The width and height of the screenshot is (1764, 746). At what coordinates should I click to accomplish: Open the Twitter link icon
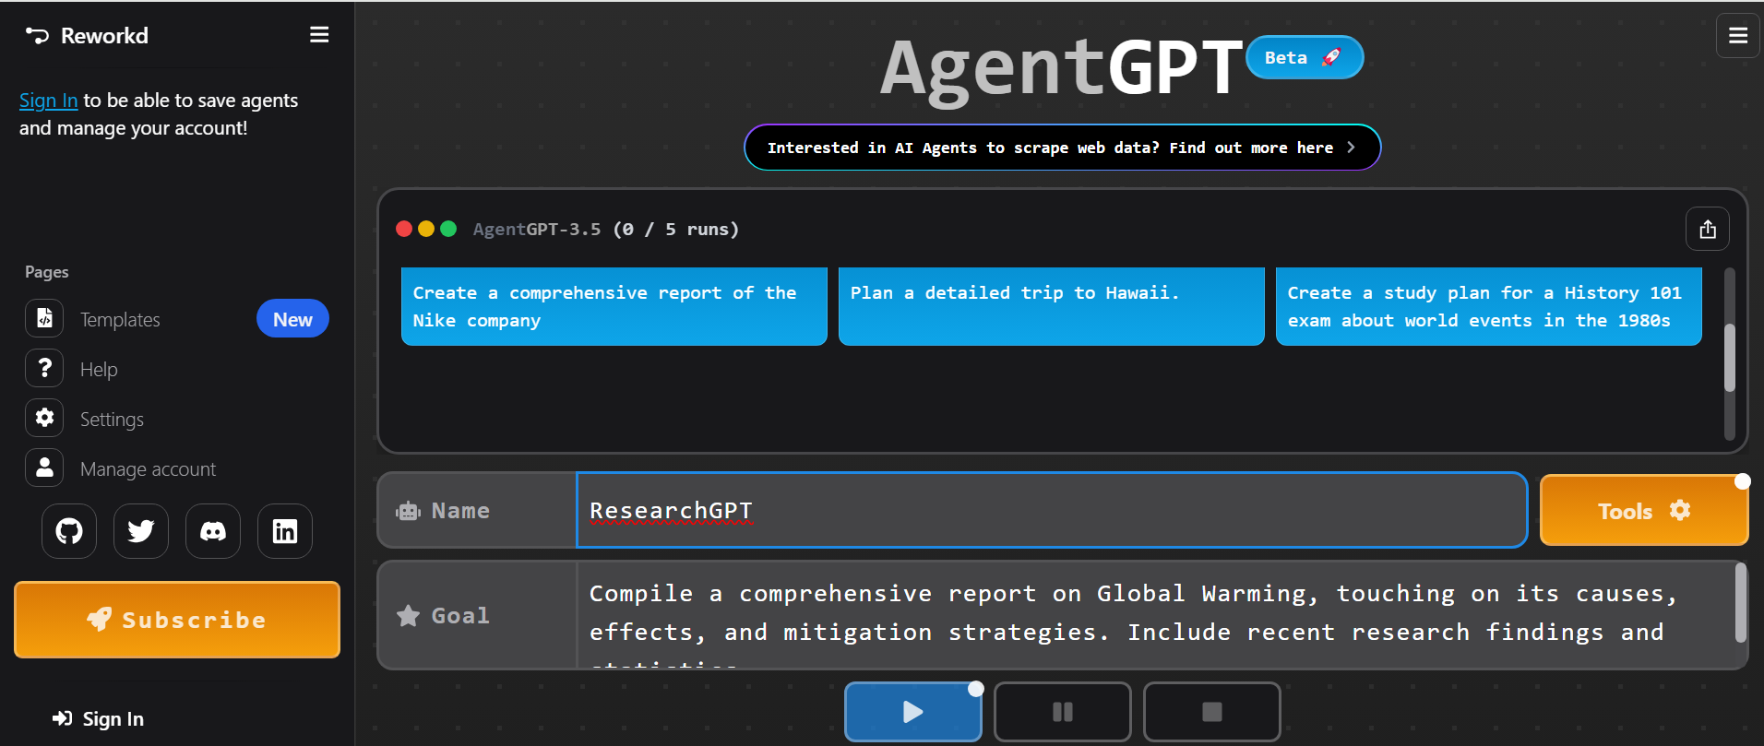pos(141,531)
